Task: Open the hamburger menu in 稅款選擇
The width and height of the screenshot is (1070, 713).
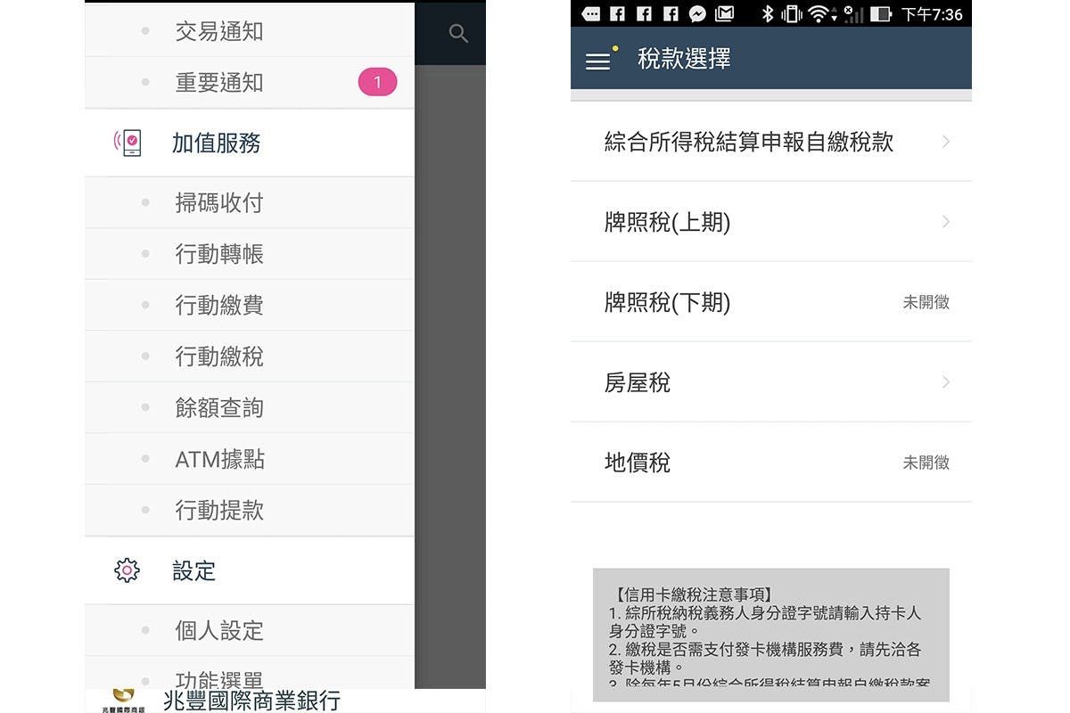Action: [x=597, y=61]
